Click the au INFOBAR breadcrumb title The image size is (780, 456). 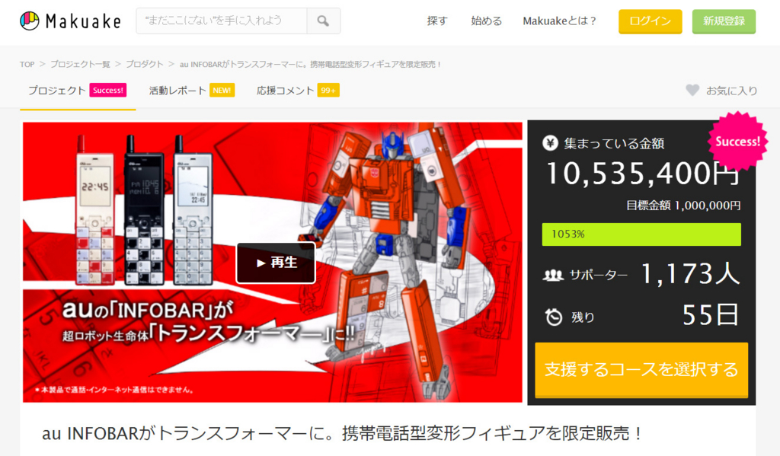[x=311, y=64]
